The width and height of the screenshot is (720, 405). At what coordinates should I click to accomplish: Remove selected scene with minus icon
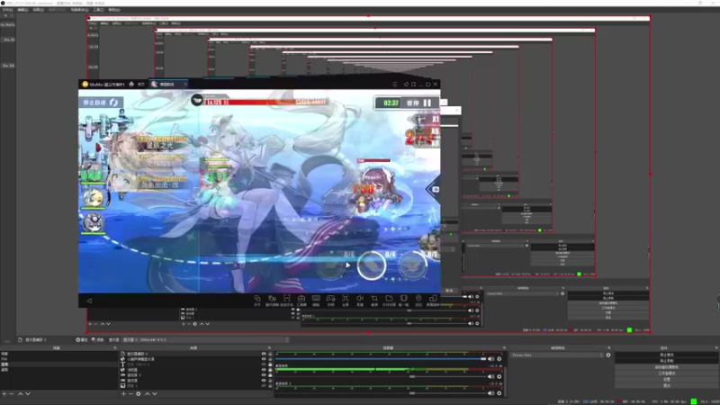[12, 394]
